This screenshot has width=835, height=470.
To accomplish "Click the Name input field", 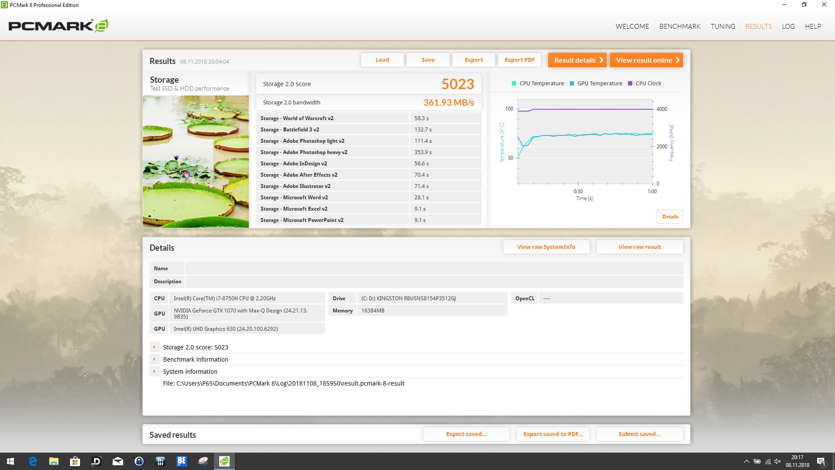I will tap(434, 269).
